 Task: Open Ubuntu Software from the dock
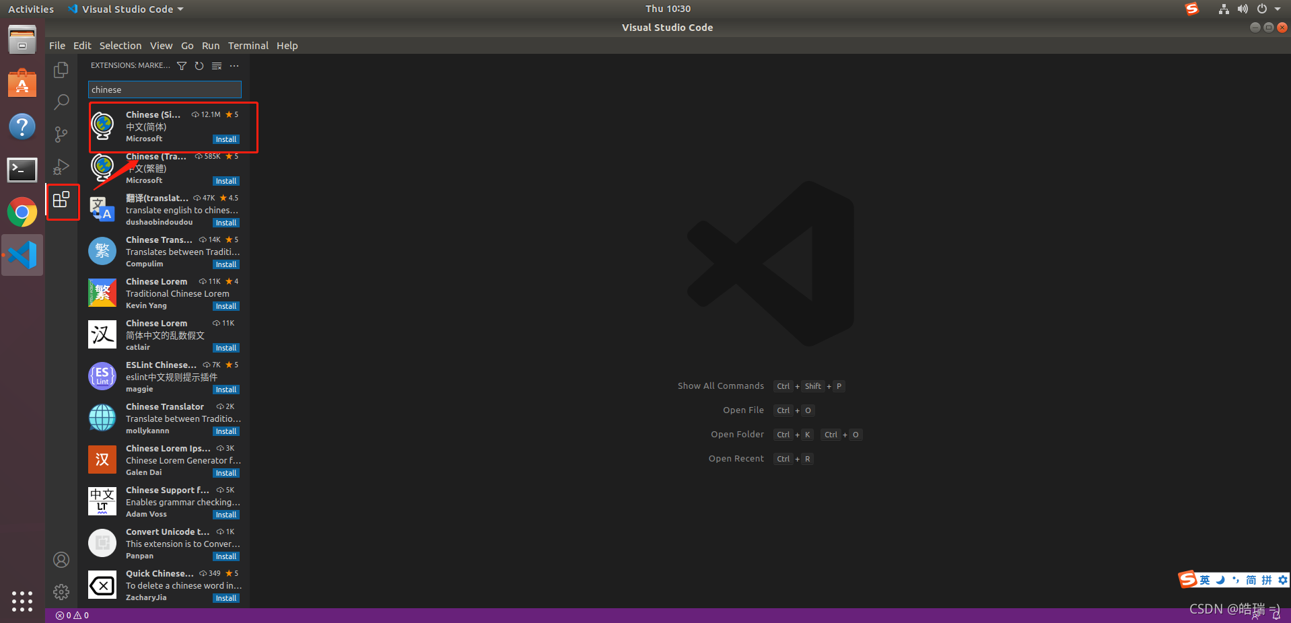22,83
